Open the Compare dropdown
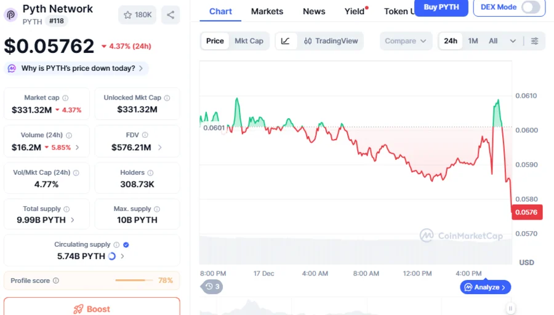Image resolution: width=554 pixels, height=315 pixels. [406, 41]
